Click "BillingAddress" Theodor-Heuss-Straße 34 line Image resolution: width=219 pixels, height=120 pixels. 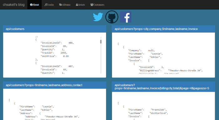pos(171,70)
